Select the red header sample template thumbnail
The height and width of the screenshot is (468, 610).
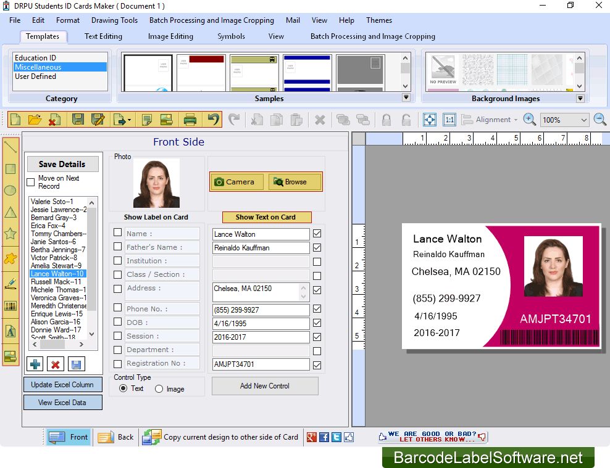coord(201,73)
